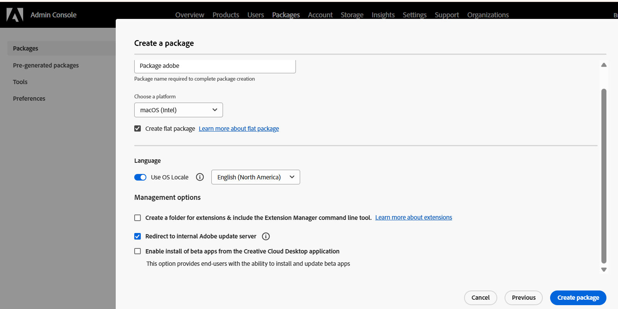This screenshot has height=309, width=618.
Task: Open the macOS (Intel) platform dropdown
Action: pos(179,110)
